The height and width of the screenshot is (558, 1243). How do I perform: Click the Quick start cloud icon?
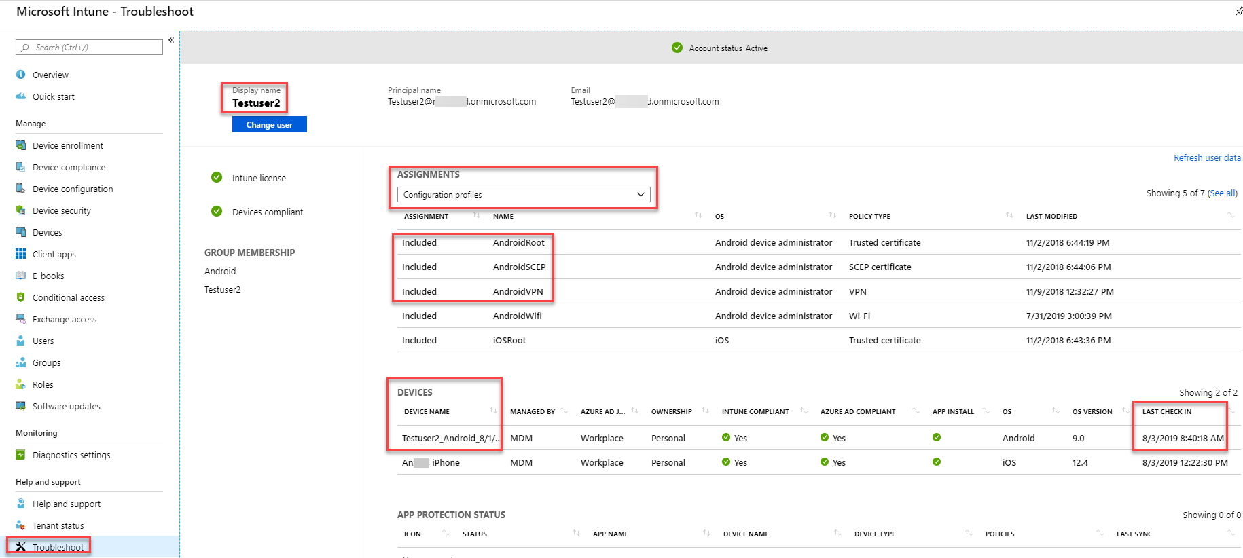click(x=21, y=96)
